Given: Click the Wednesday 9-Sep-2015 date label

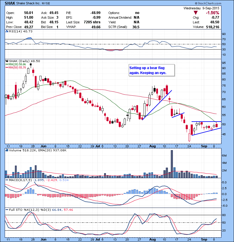Looking at the screenshot, I should pos(201,8).
